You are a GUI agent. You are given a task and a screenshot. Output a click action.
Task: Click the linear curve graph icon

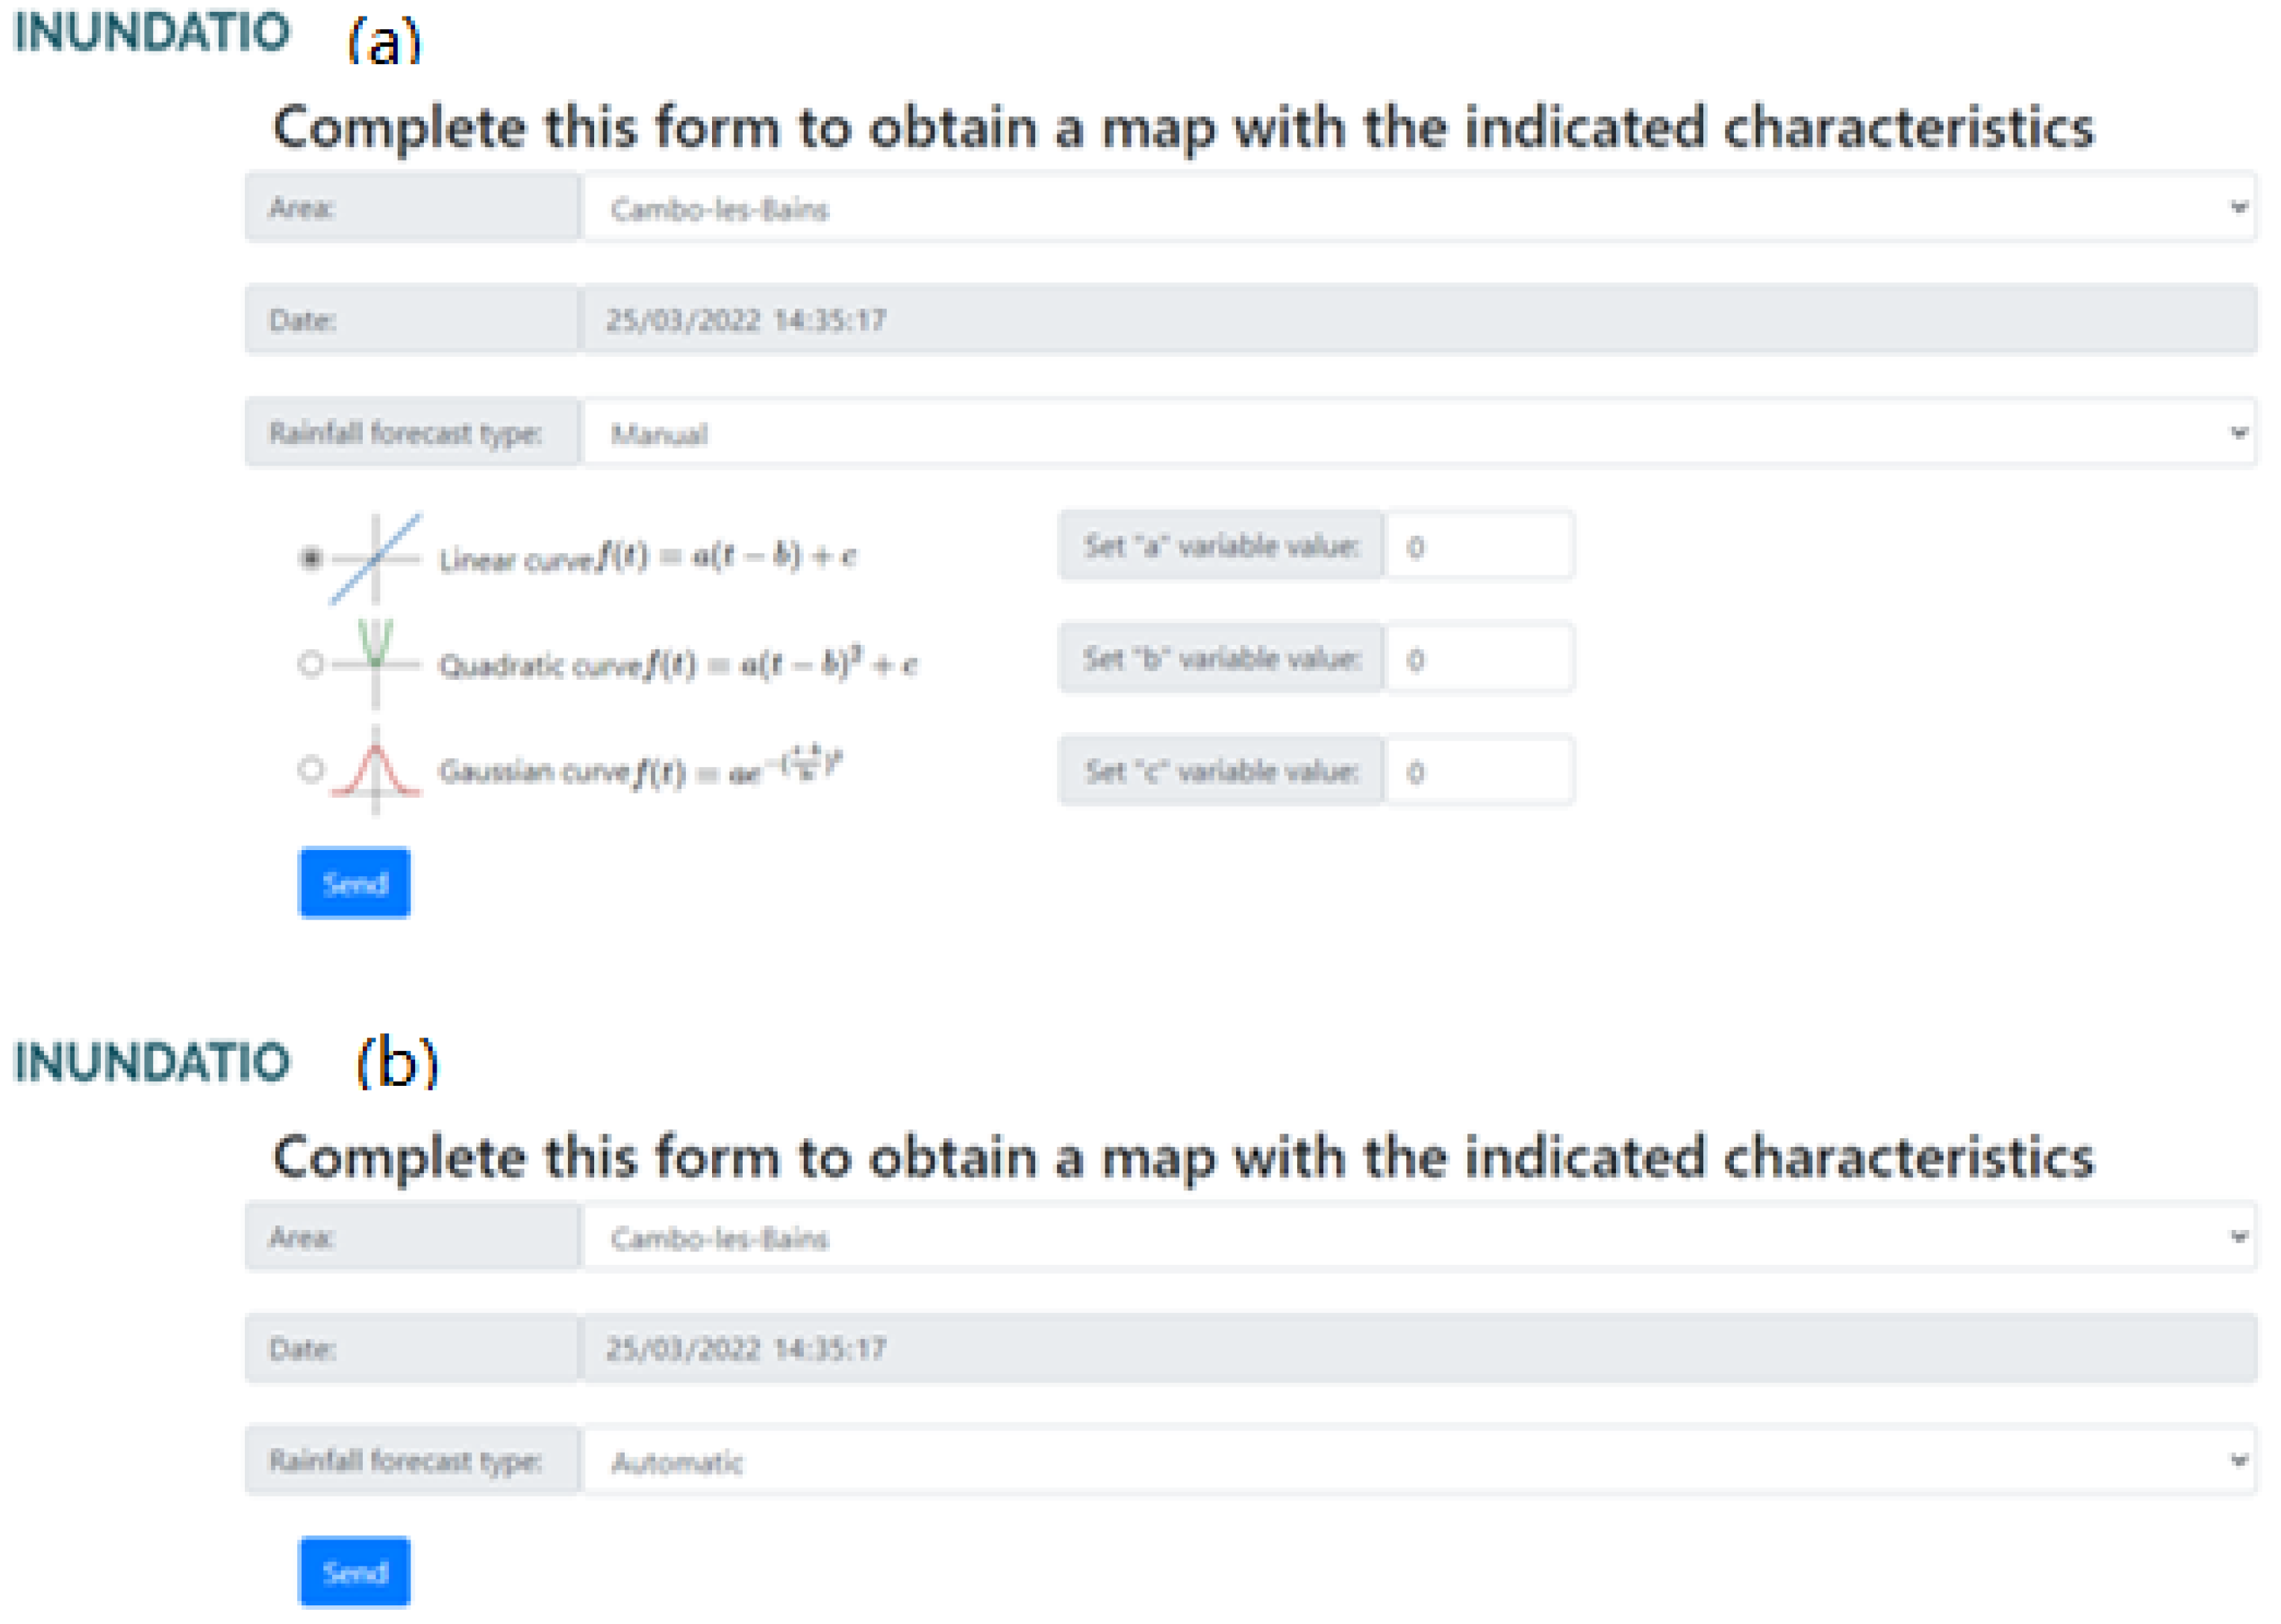(x=375, y=559)
